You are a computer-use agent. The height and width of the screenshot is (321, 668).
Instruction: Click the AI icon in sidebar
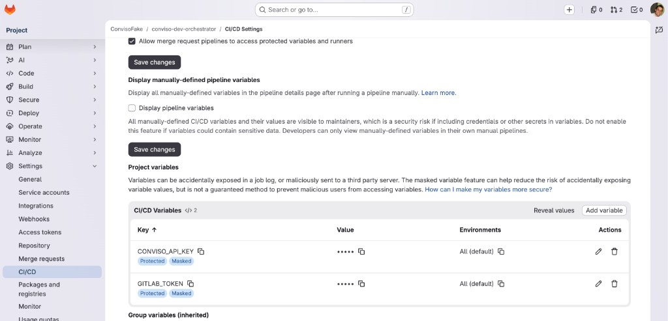10,60
